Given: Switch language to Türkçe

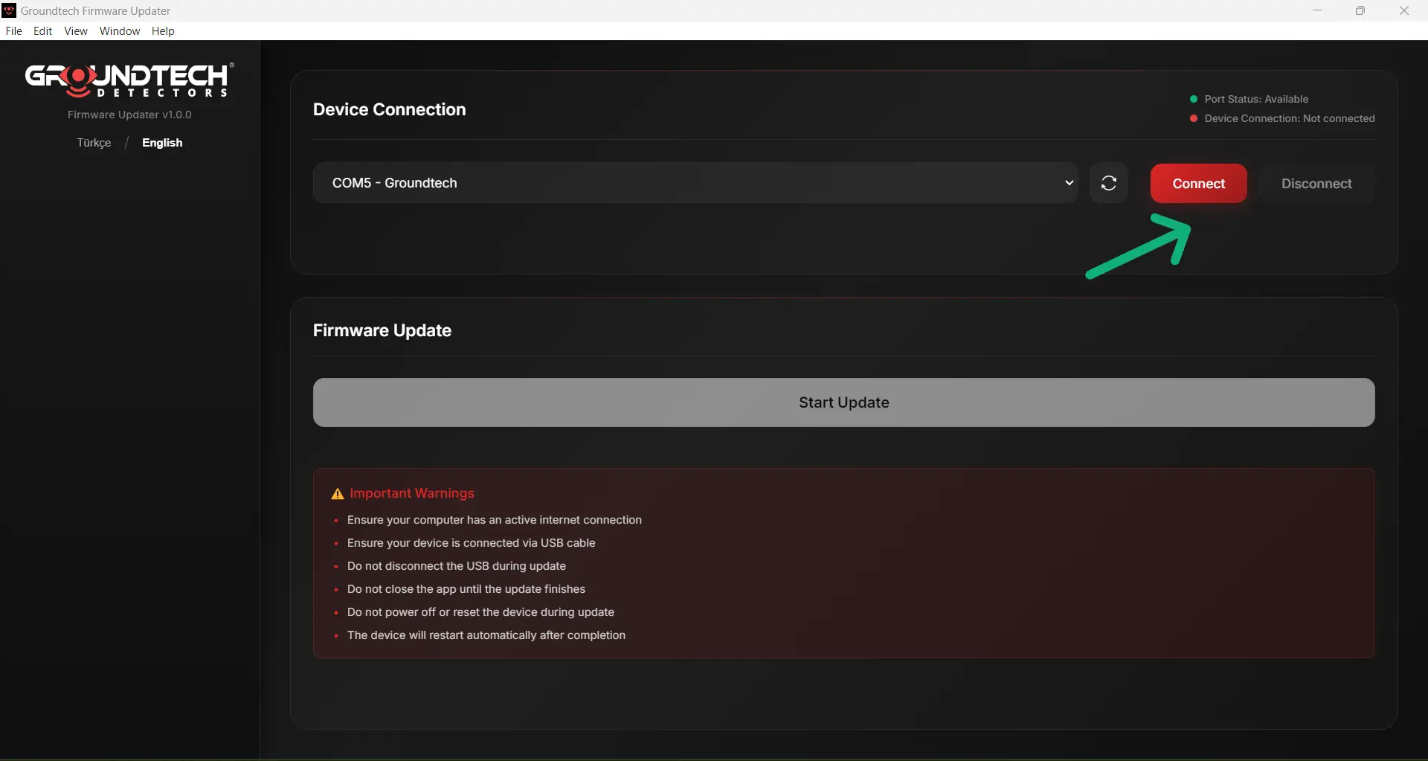Looking at the screenshot, I should pos(94,143).
